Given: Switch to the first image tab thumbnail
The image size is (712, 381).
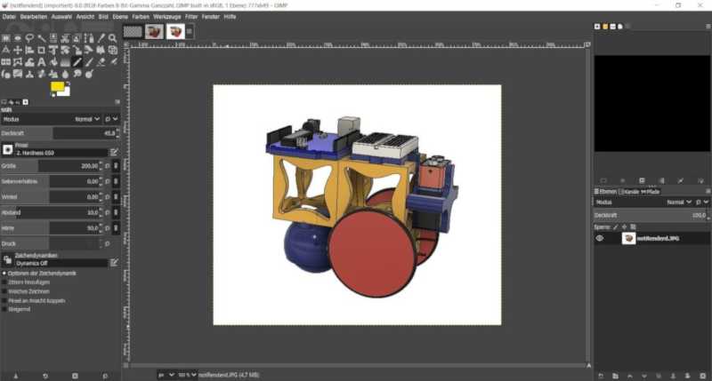Looking at the screenshot, I should coord(133,31).
